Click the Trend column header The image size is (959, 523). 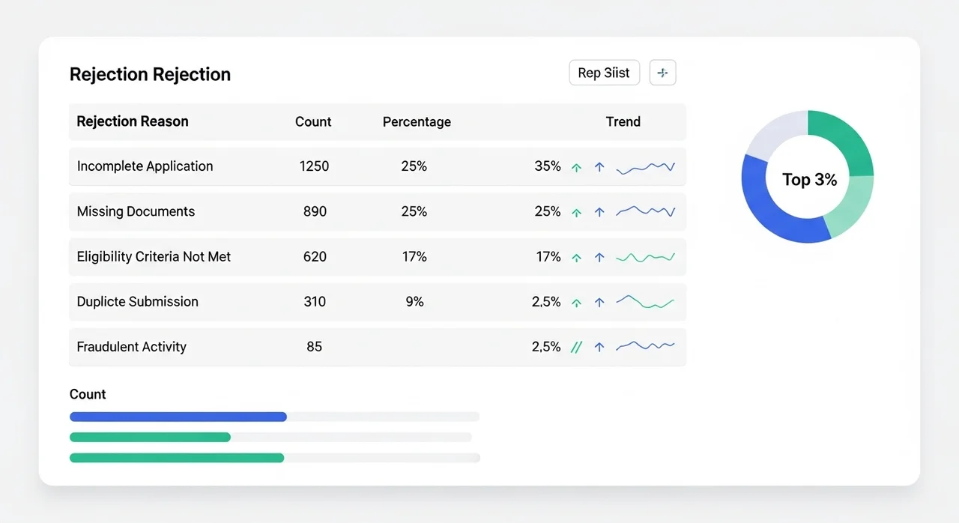pos(623,121)
